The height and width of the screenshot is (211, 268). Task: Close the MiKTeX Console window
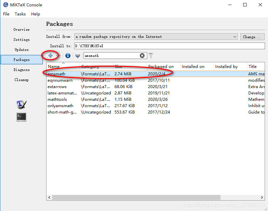(x=260, y=5)
